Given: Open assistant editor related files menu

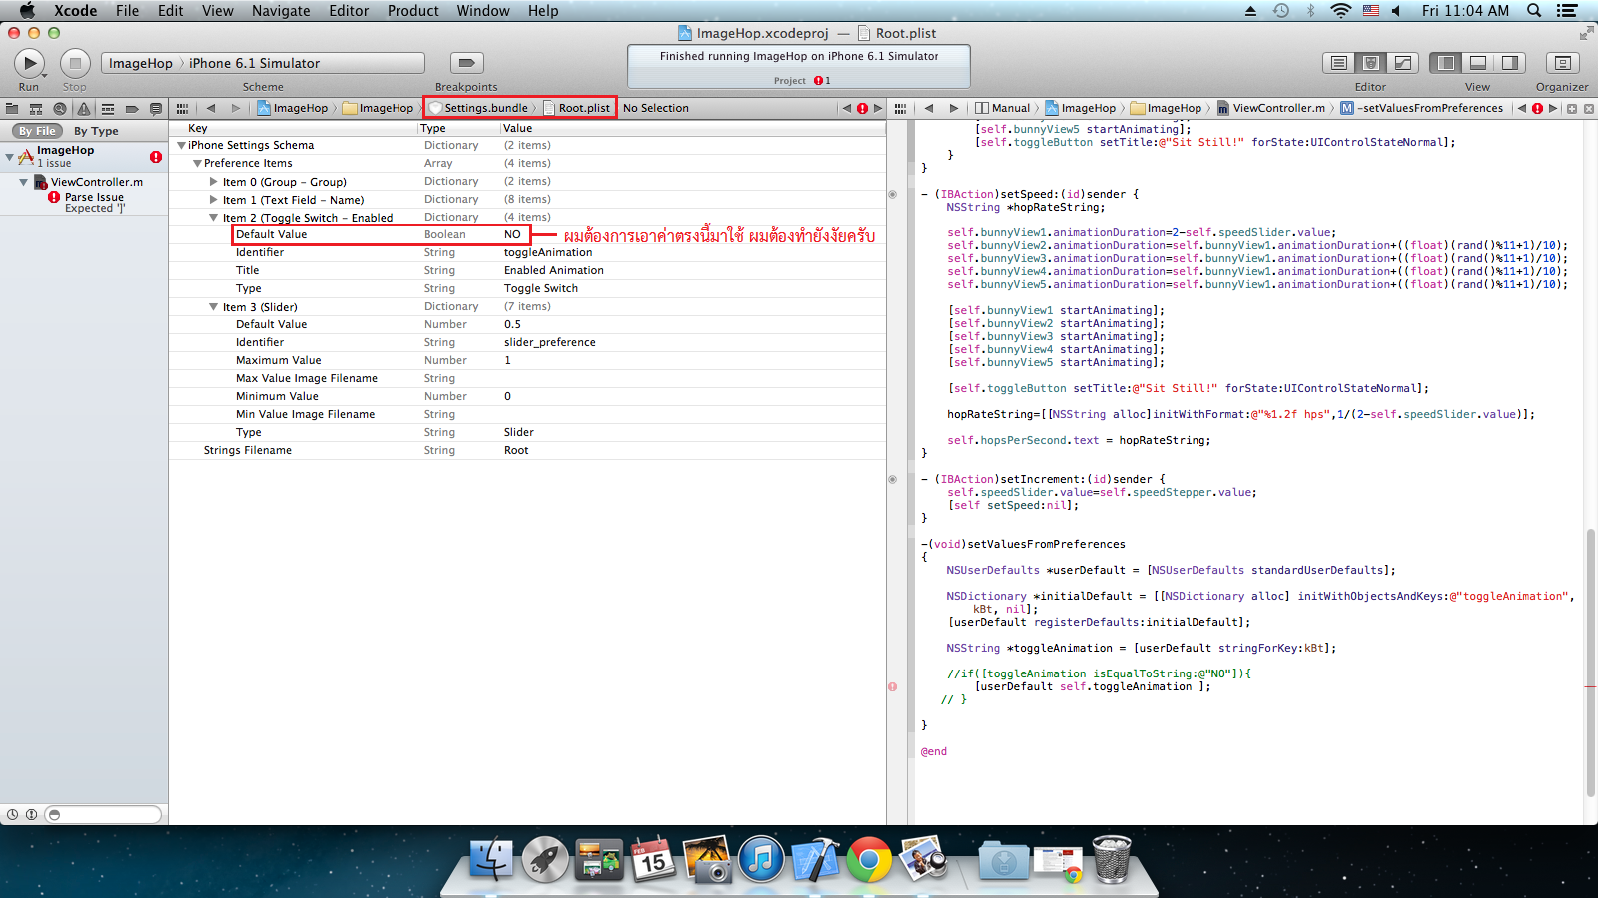Looking at the screenshot, I should pyautogui.click(x=900, y=108).
